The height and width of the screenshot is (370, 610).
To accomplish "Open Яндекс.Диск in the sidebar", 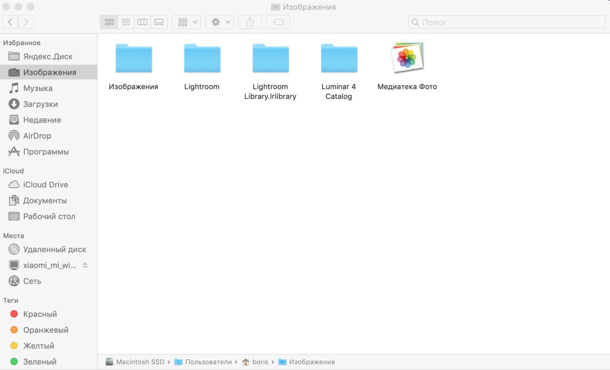I will tap(49, 56).
